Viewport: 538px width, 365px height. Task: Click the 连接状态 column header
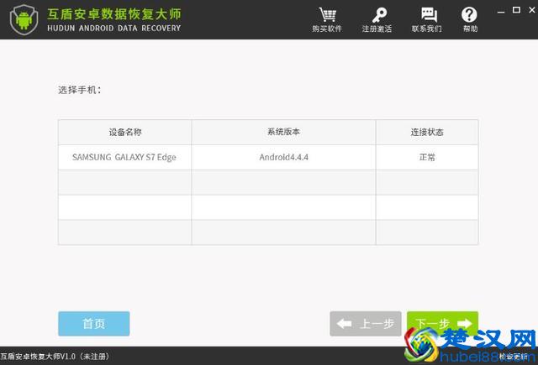coord(427,133)
